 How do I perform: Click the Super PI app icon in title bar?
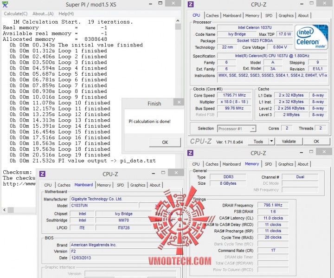point(5,4)
